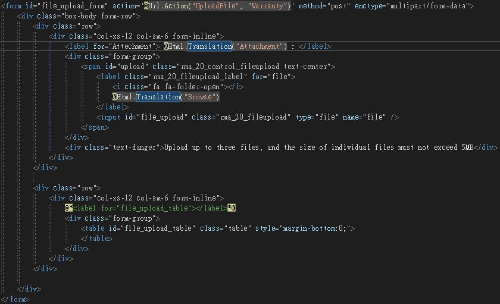Click the span id "upload" value
The height and width of the screenshot is (304, 500).
[x=133, y=67]
